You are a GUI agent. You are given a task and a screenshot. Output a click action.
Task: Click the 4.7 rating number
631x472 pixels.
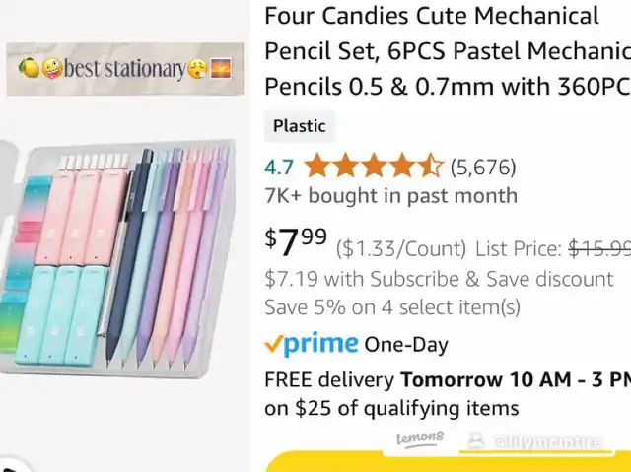tap(279, 168)
